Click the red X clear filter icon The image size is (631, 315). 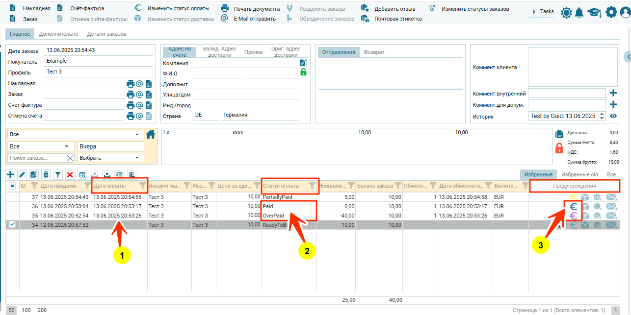coord(70,174)
